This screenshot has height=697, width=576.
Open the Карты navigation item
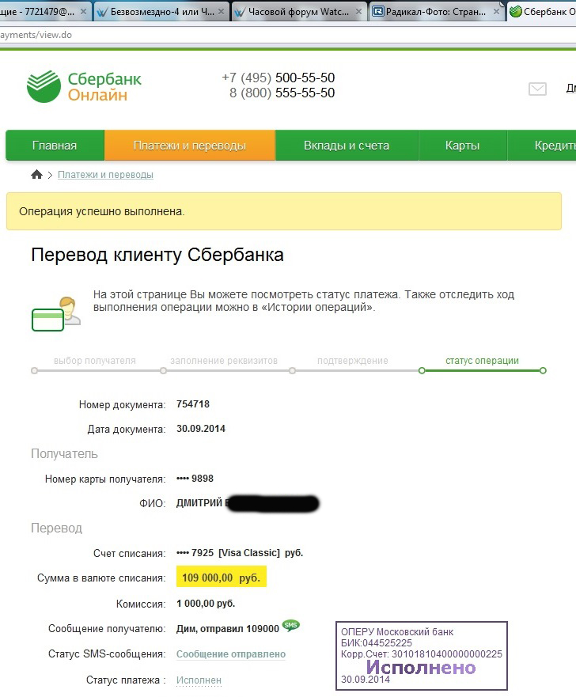point(462,146)
